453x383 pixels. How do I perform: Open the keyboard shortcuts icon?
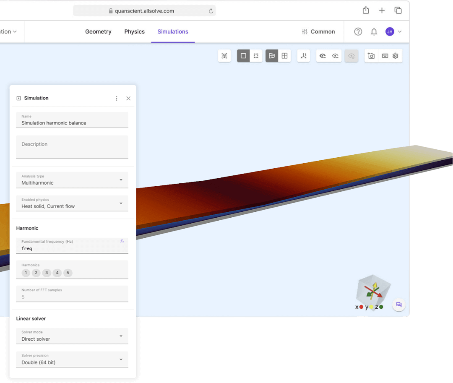click(383, 55)
